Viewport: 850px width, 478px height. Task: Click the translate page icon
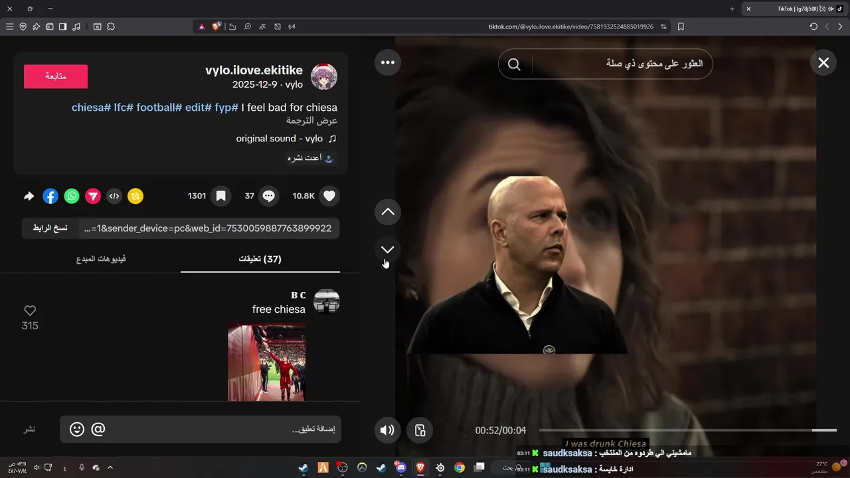[x=262, y=27]
